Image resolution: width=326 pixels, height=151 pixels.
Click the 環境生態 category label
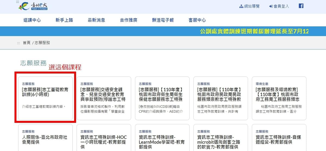point(262,84)
